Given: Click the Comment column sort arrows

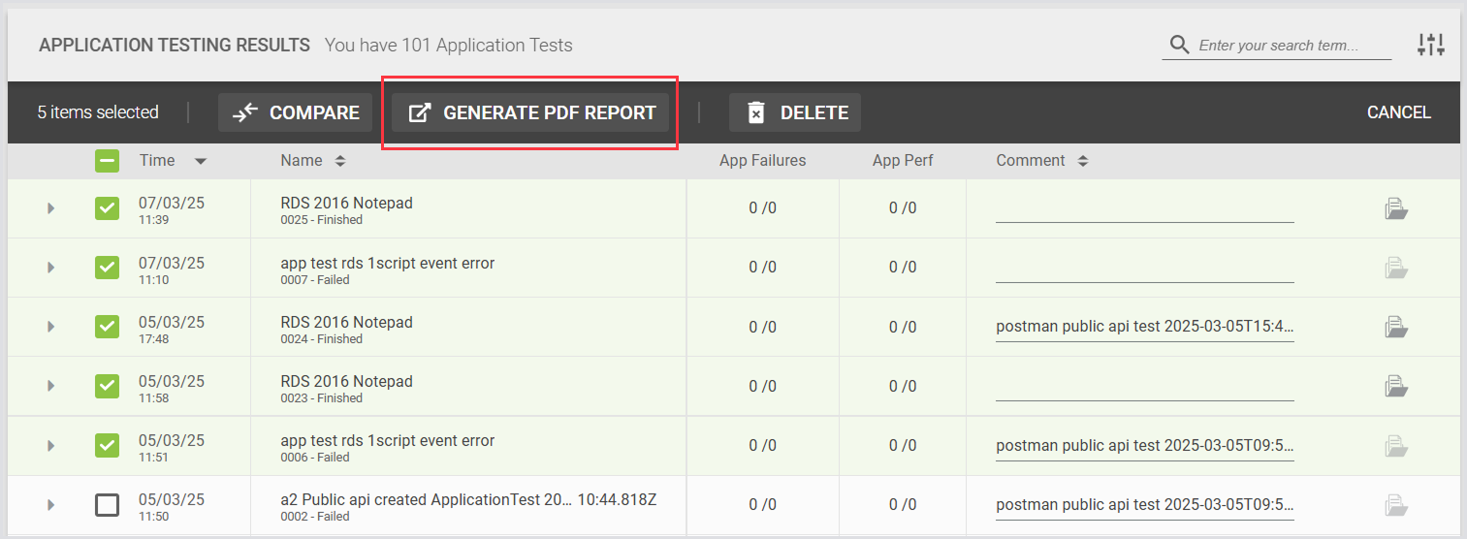Looking at the screenshot, I should coord(1082,161).
